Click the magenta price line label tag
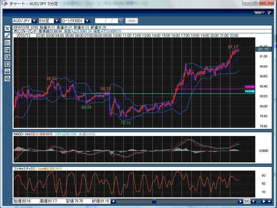This screenshot has width=277, height=208. pyautogui.click(x=250, y=87)
